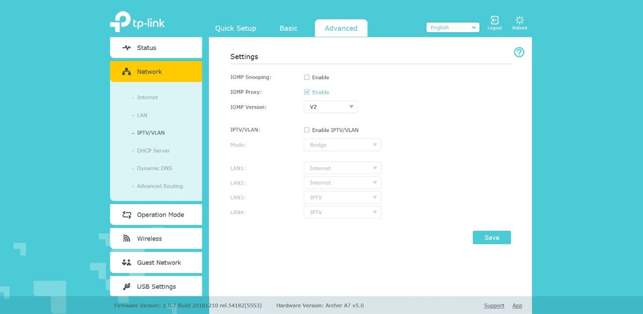Click the Save button

click(491, 237)
